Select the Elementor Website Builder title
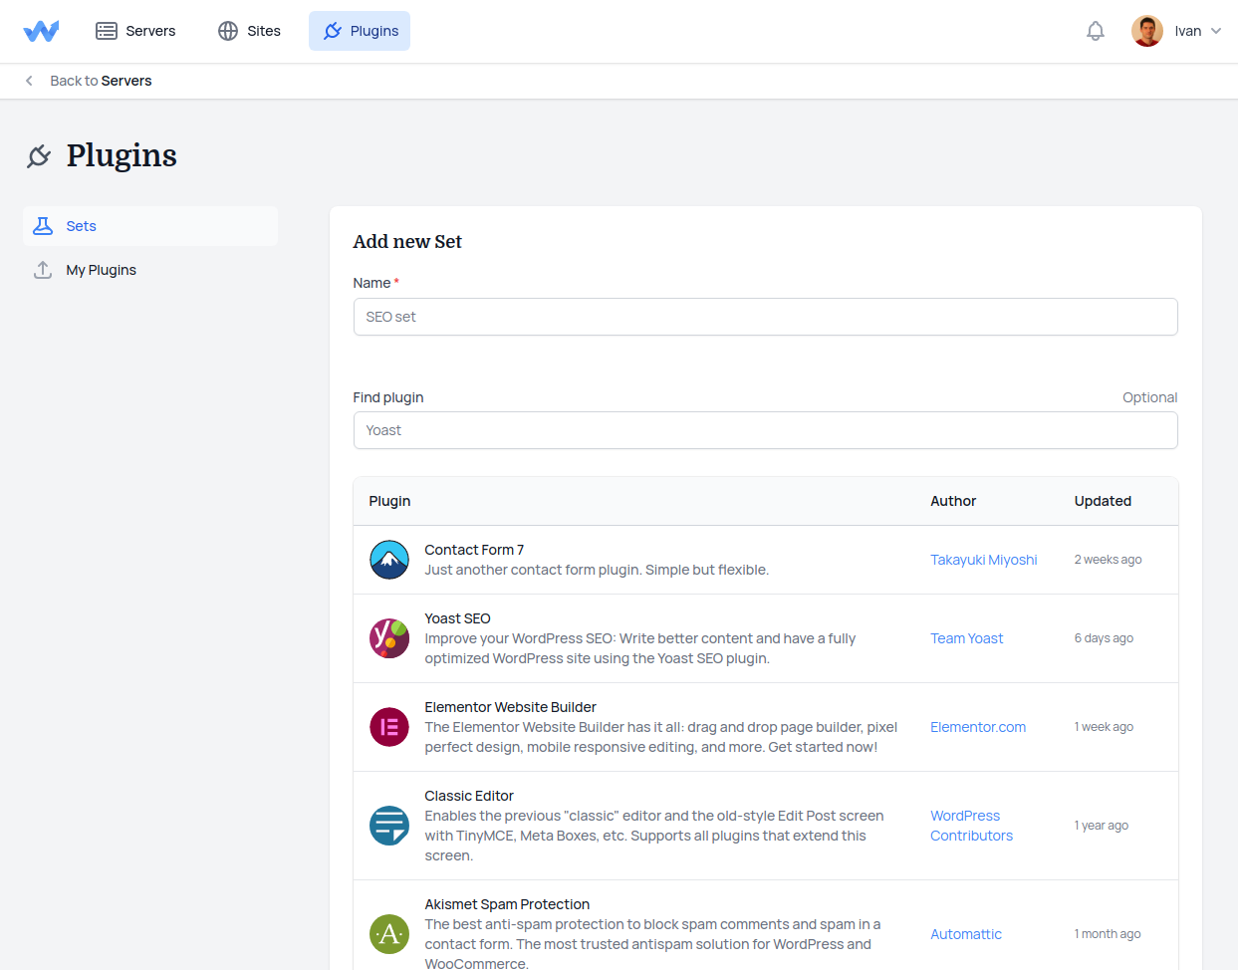The height and width of the screenshot is (970, 1238). point(511,707)
